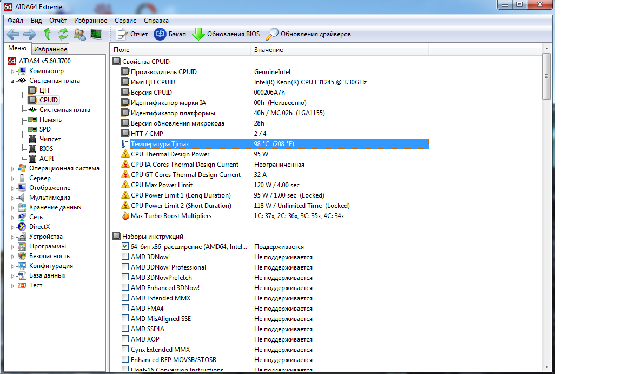623x374 pixels.
Task: Go back with the blue left arrow
Action: click(x=13, y=34)
